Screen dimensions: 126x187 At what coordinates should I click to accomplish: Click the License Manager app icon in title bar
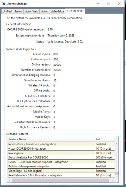(4, 4)
